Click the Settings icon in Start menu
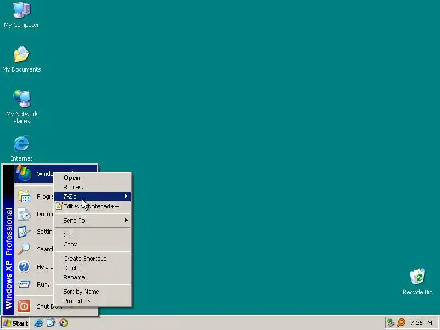Viewport: 440px width, 330px height. (24, 232)
